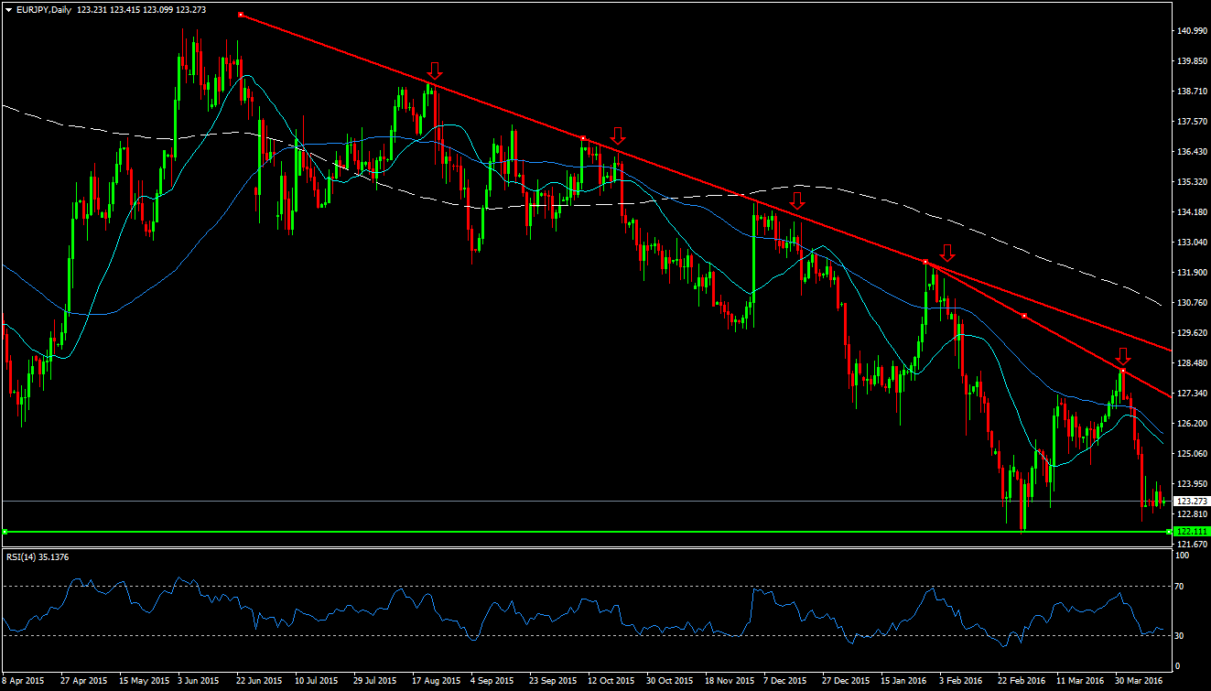Click the 126.200 price axis label
The width and height of the screenshot is (1211, 691).
pos(1191,423)
